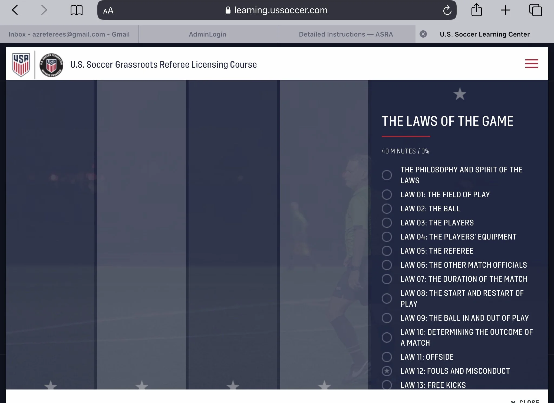Select the U.S. Soccer Learning Center tab
Viewport: 554px width, 403px height.
pos(485,34)
